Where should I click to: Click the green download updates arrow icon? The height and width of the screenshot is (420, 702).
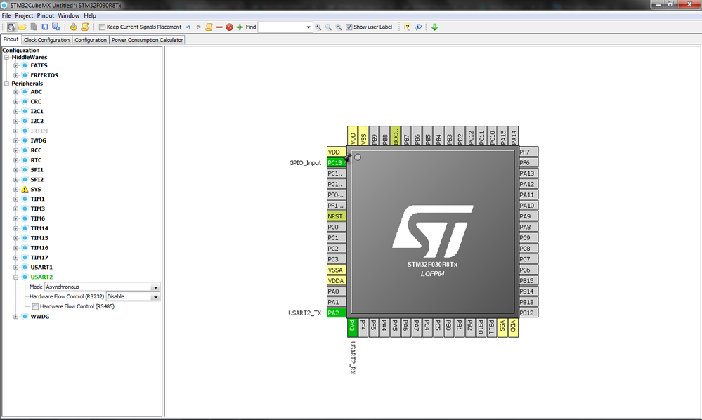click(x=434, y=27)
